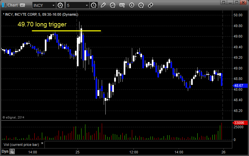Click the window pop-out button in title bar
This screenshot has height=156, width=249.
(x=223, y=2)
